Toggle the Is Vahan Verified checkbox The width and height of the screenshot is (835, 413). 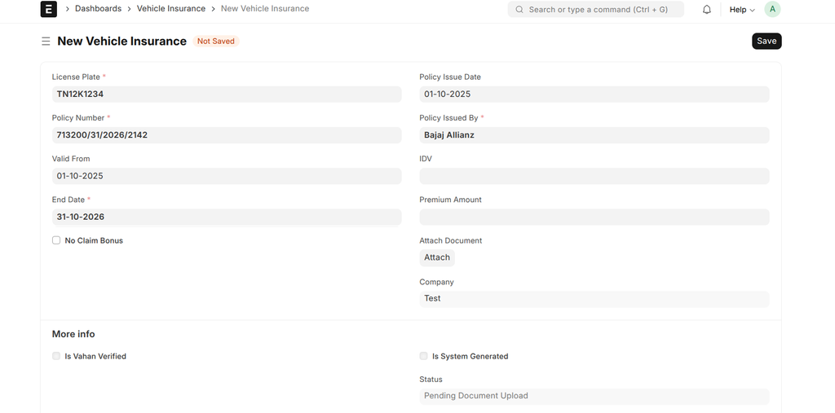tap(56, 356)
